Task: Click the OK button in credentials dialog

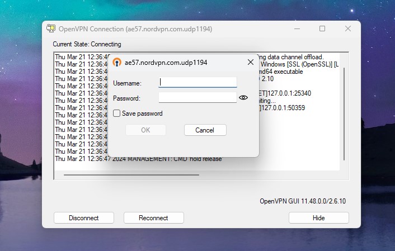Action: tap(145, 130)
